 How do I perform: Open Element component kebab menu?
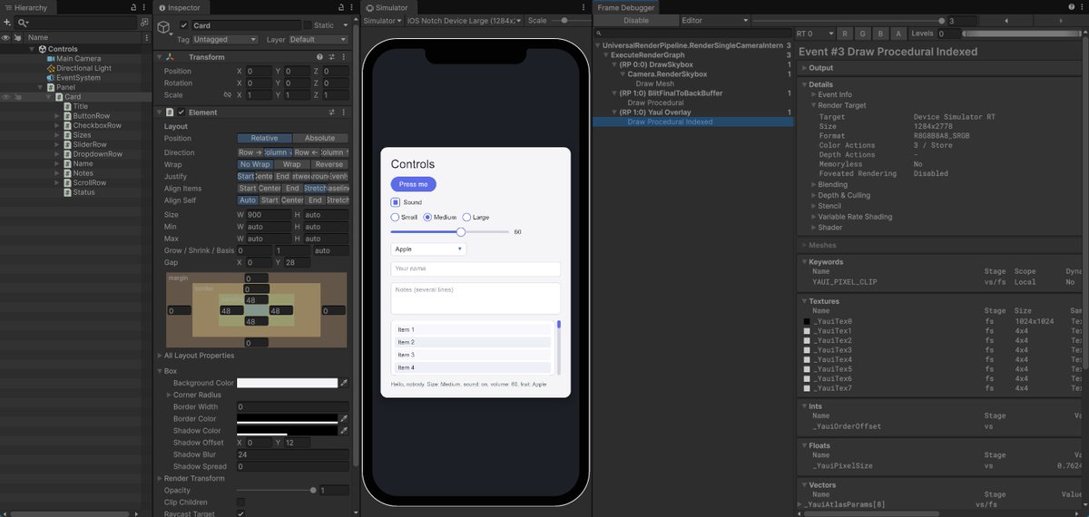point(343,112)
